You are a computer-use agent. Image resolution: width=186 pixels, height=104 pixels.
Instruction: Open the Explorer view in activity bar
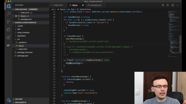[8, 6]
